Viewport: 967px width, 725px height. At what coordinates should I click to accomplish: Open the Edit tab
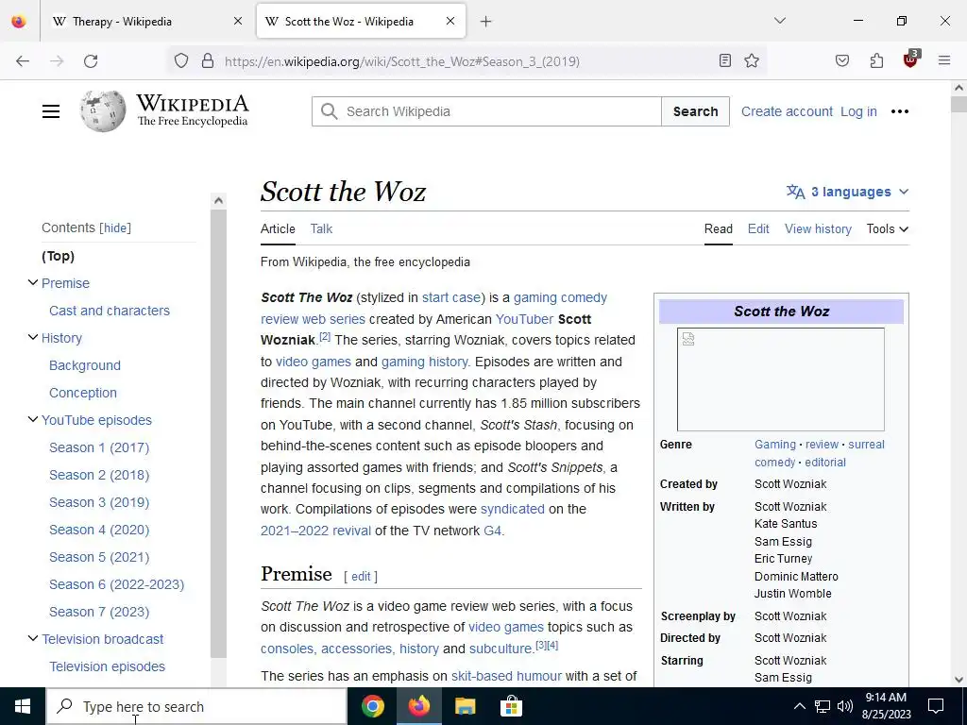[758, 228]
